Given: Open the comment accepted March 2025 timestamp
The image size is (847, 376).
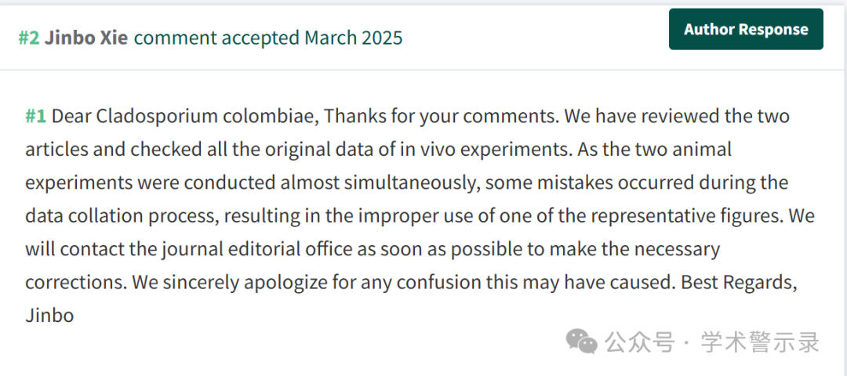Looking at the screenshot, I should click(268, 38).
